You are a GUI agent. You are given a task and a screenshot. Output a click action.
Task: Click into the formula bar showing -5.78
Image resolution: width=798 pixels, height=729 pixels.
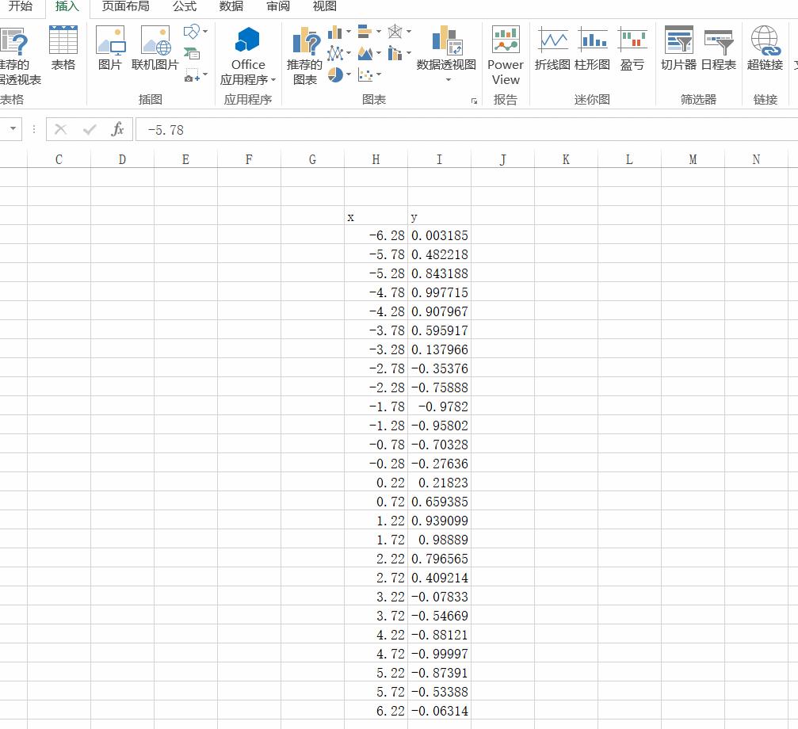[x=466, y=130]
